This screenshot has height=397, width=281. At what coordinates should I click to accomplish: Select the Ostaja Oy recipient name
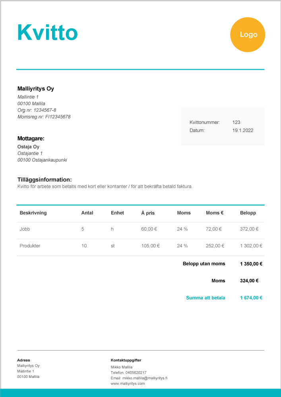click(28, 147)
